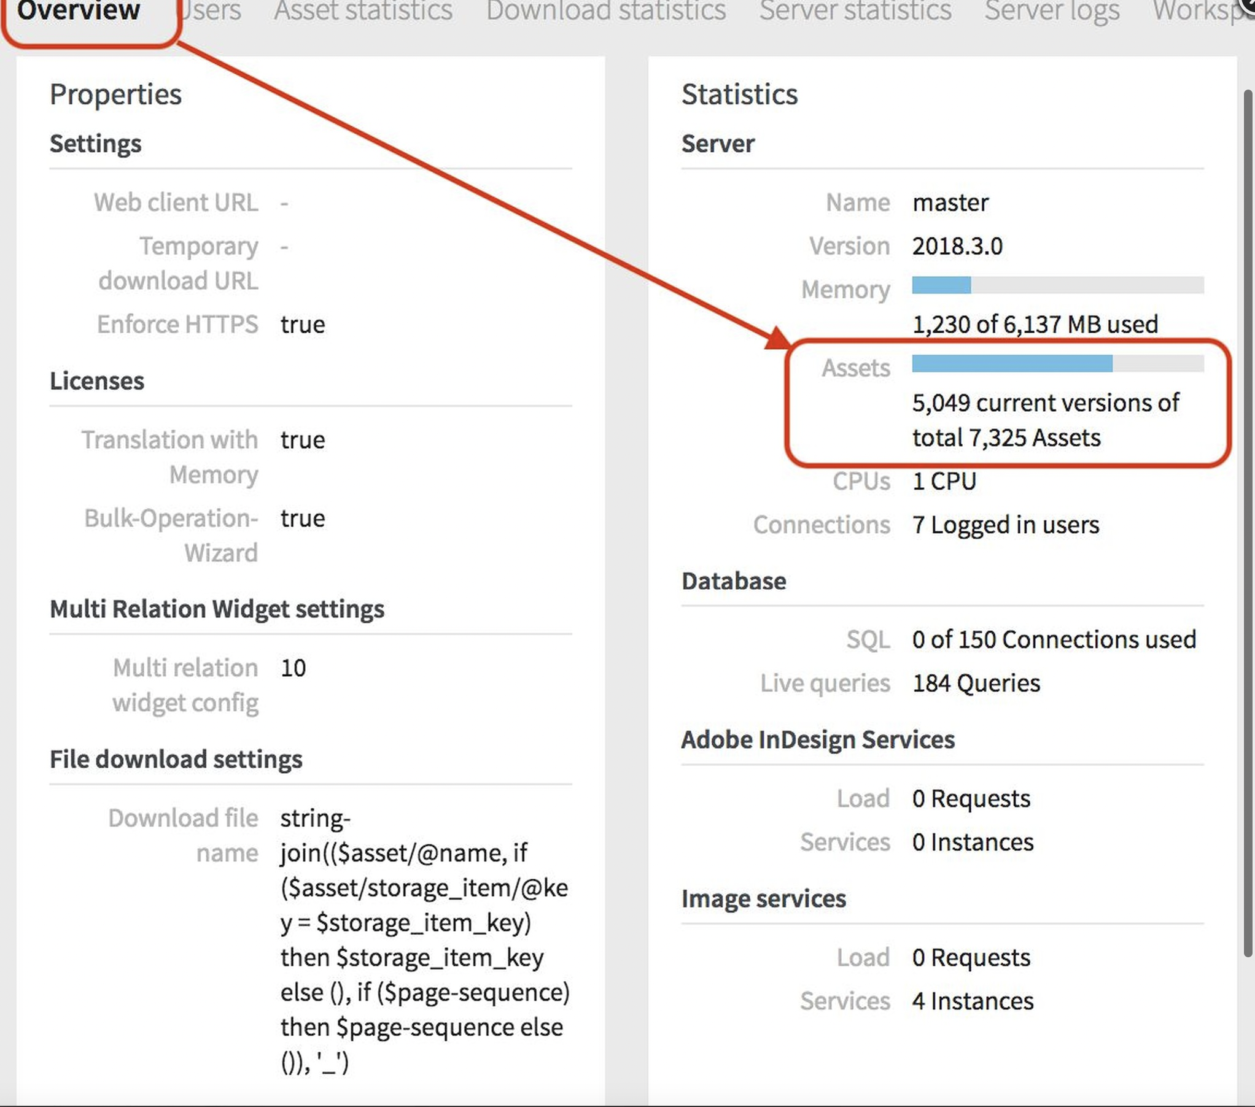Select the Overview tab

[x=78, y=12]
